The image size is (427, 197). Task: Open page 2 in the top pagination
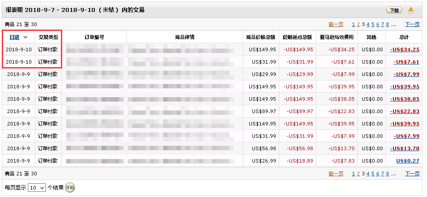tap(358, 25)
